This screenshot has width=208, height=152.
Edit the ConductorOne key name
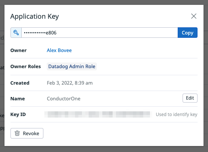190,98
